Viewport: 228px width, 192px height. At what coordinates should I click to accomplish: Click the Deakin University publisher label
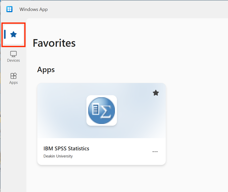[58, 156]
